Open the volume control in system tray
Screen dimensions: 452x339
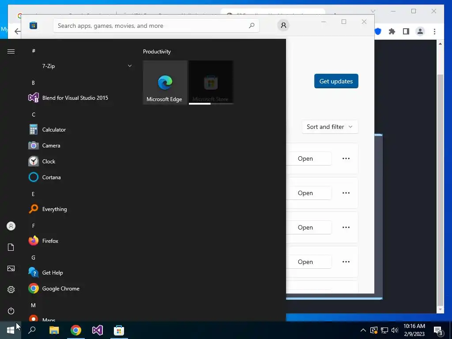point(395,330)
